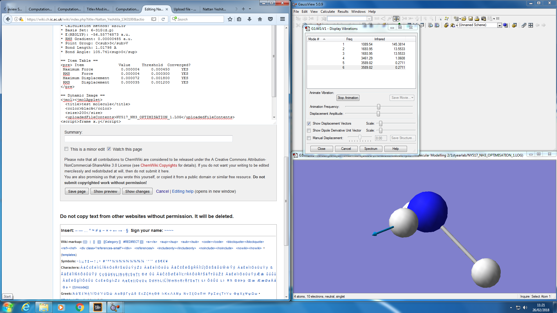Click the GaussView save disk icon
The width and height of the screenshot is (557, 313).
(x=471, y=19)
